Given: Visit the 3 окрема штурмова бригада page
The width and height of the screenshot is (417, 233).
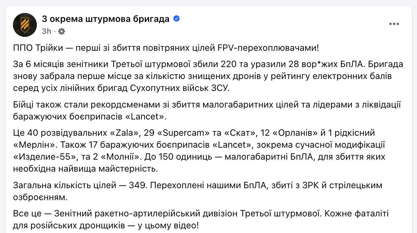Looking at the screenshot, I should [x=105, y=19].
